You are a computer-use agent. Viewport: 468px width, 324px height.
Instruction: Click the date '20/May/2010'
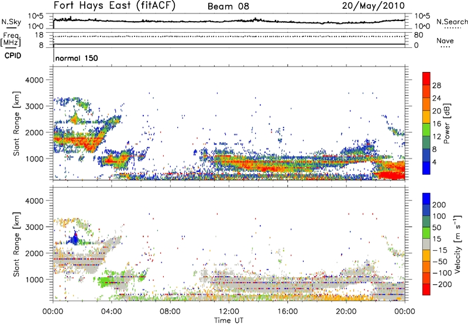click(373, 6)
